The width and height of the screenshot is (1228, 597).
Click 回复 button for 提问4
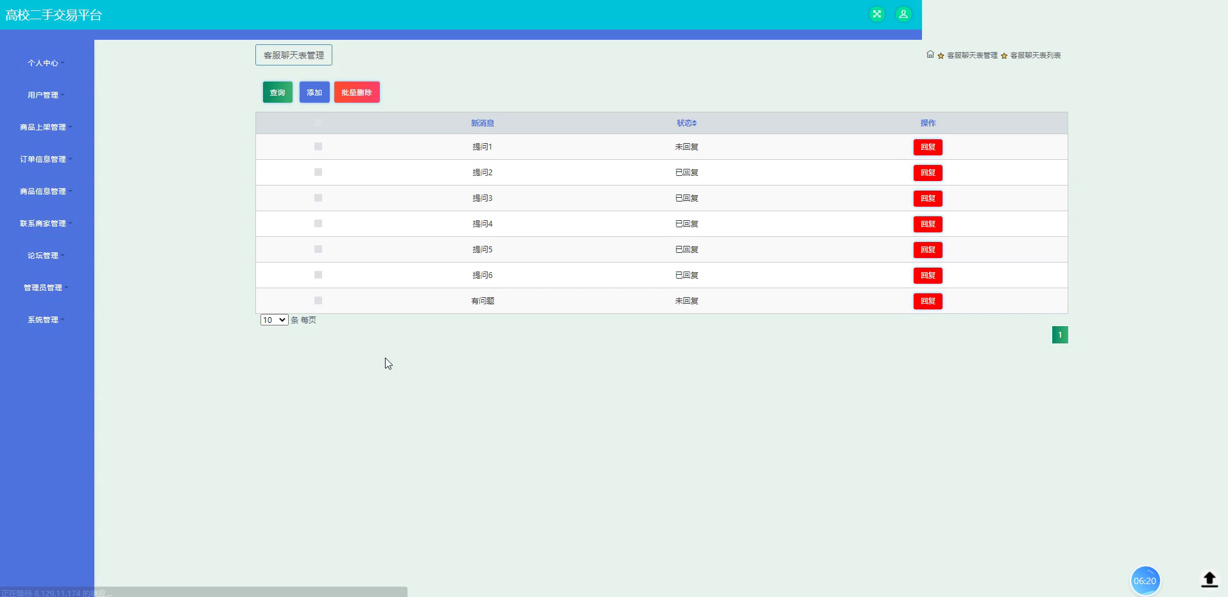(x=928, y=224)
